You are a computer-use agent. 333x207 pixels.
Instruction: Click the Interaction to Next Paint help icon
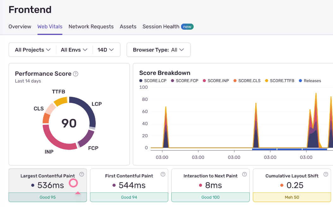pyautogui.click(x=244, y=174)
